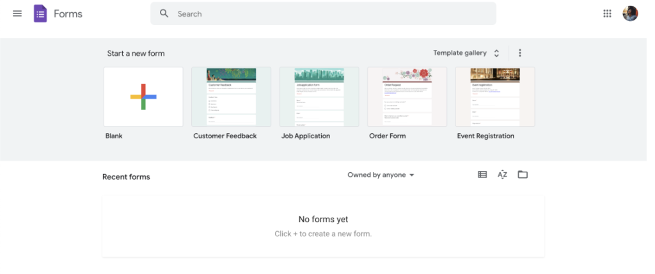This screenshot has height=274, width=655.
Task: Click the Order Form label
Action: (387, 136)
